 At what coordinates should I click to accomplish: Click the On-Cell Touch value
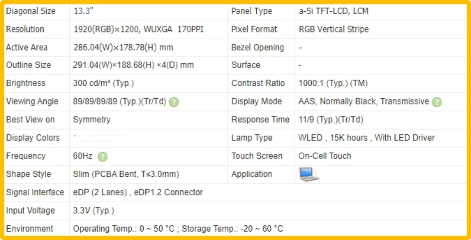tap(325, 156)
